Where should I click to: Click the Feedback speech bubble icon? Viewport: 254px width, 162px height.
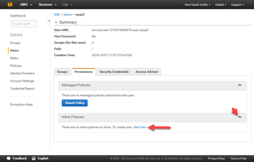coord(9,158)
